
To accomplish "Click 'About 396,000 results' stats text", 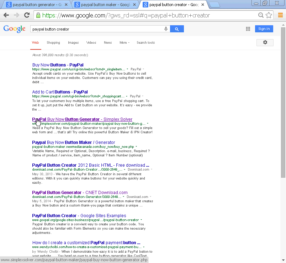I will point(60,55).
